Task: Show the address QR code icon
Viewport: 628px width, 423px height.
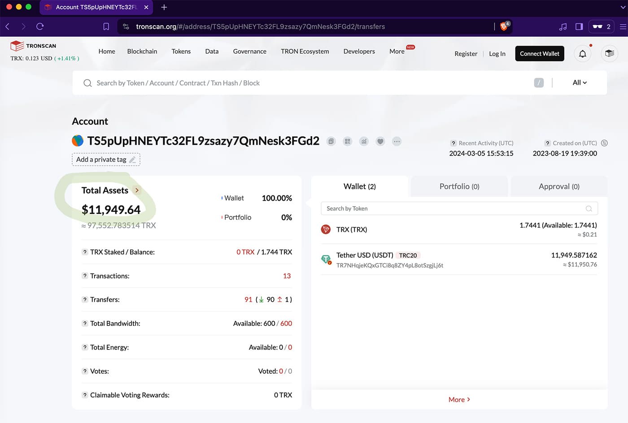Action: pos(347,142)
